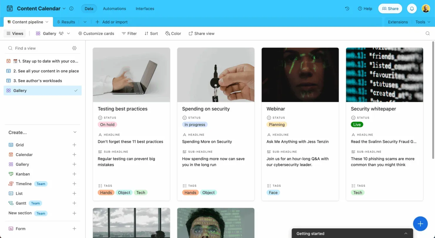
Task: Open the Tools dropdown
Action: [x=423, y=22]
